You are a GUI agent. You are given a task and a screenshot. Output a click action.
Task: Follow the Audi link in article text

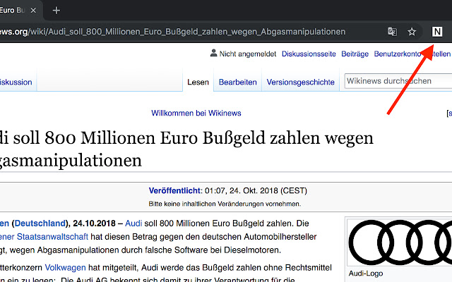[133, 223]
